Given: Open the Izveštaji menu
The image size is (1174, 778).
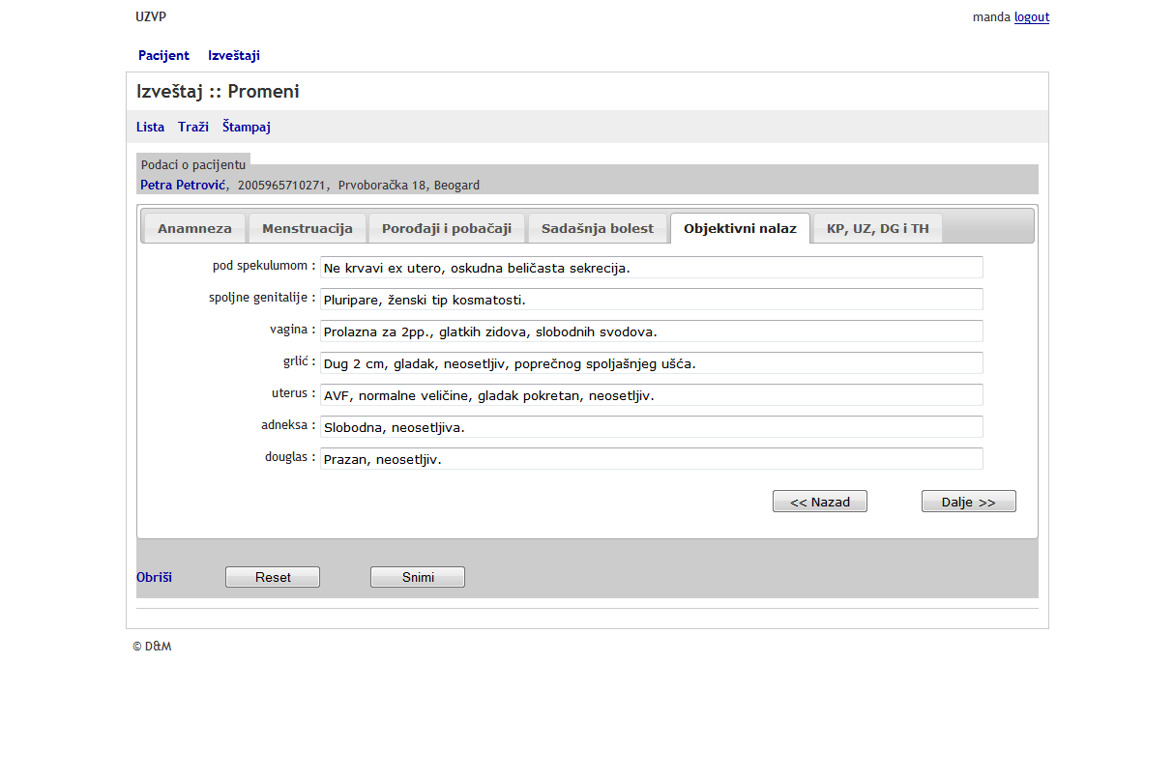Looking at the screenshot, I should (x=234, y=56).
